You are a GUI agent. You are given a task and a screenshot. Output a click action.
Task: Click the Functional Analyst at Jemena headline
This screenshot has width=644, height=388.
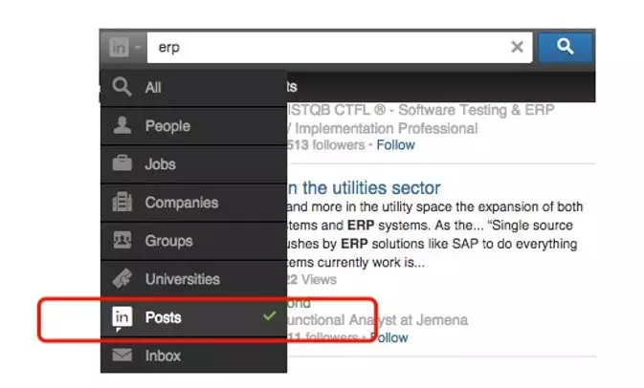(378, 320)
